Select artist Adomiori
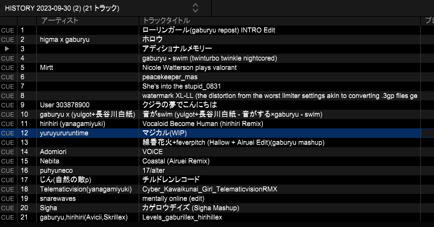This screenshot has height=227, width=434. [53, 152]
